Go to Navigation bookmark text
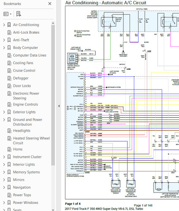179x211 pixels. click(x=22, y=187)
